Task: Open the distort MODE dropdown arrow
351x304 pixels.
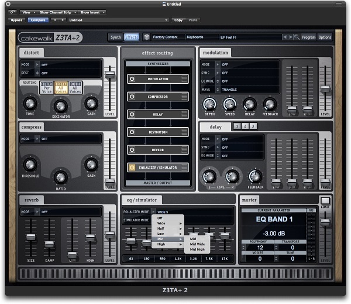Action: pyautogui.click(x=37, y=64)
